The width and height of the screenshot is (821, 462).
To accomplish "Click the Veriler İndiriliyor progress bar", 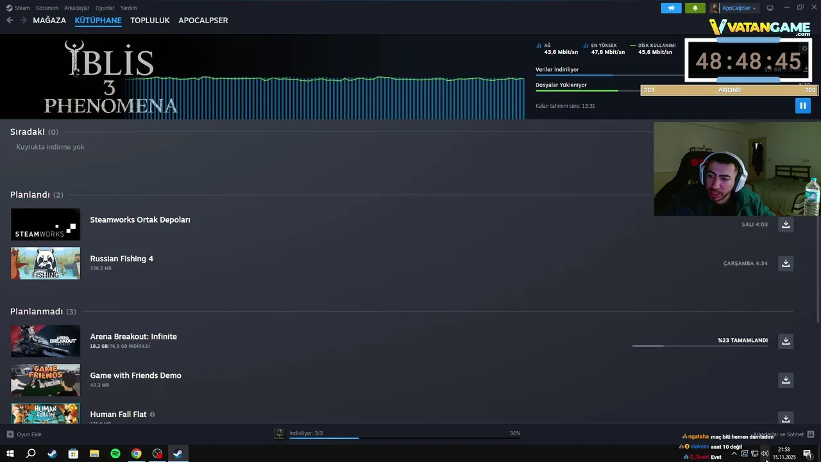I will pyautogui.click(x=609, y=75).
